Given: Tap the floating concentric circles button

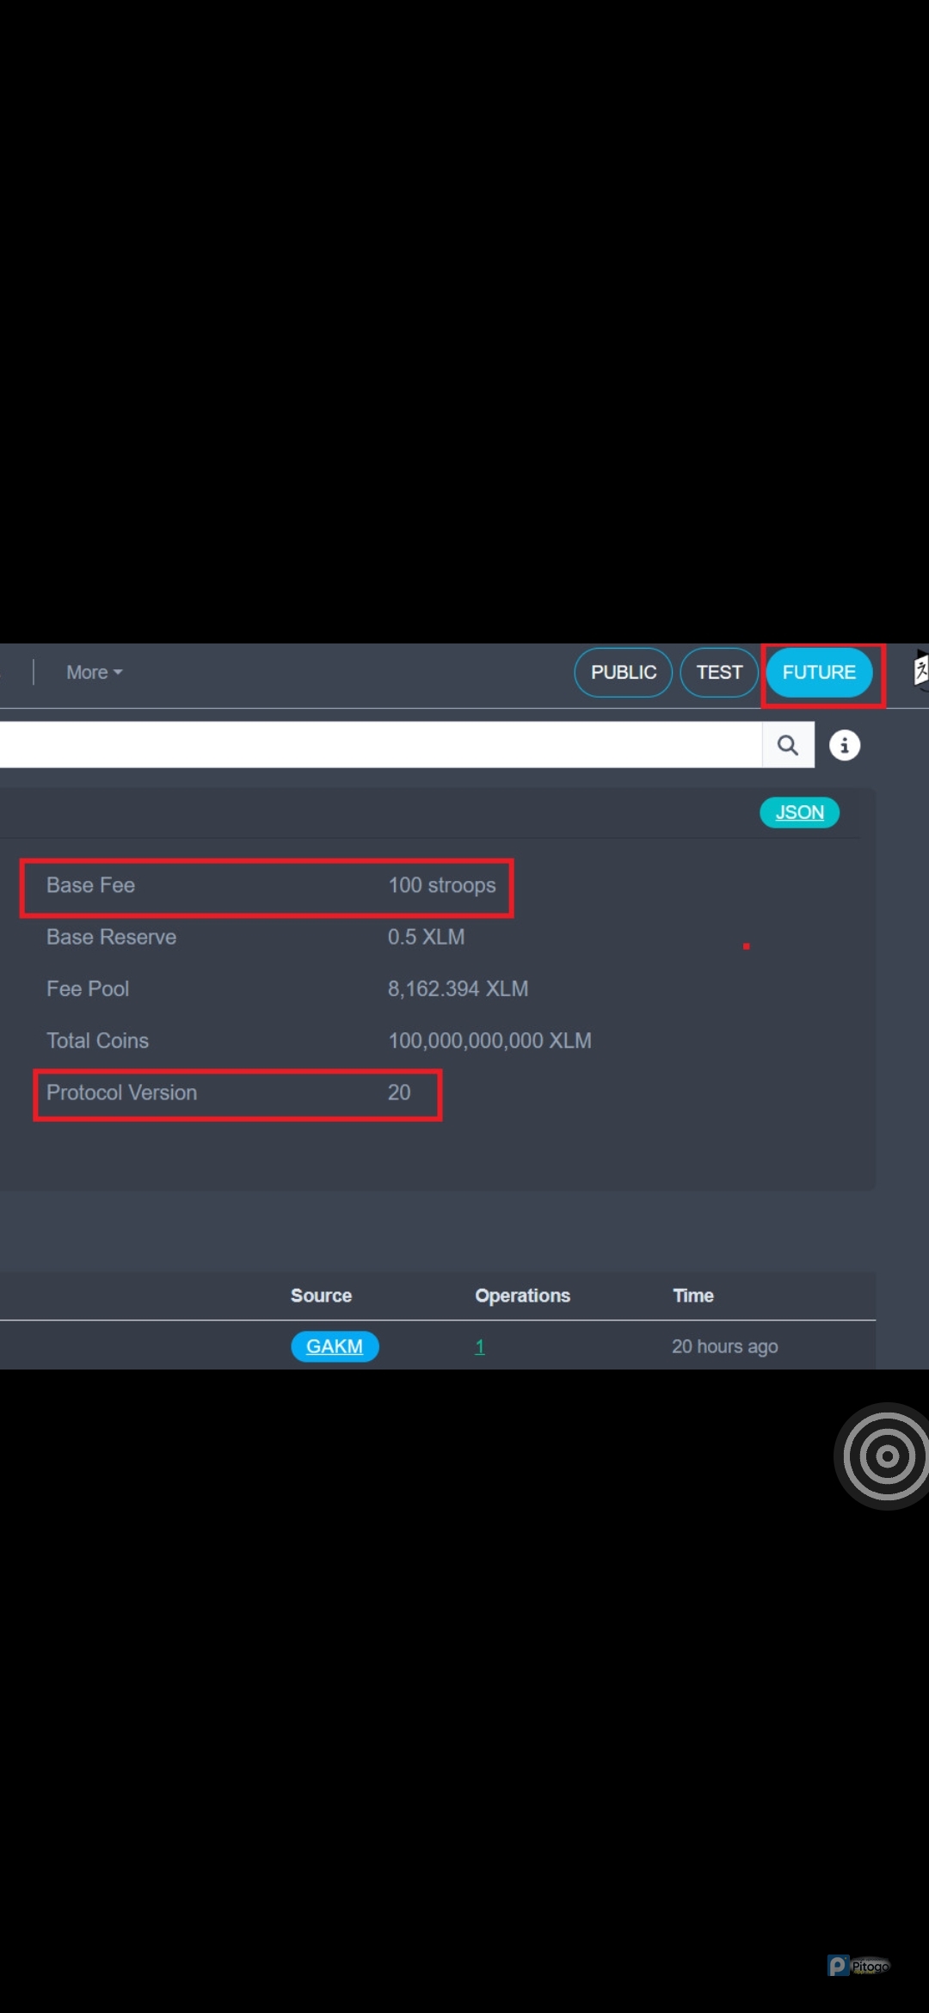Looking at the screenshot, I should click(x=885, y=1456).
